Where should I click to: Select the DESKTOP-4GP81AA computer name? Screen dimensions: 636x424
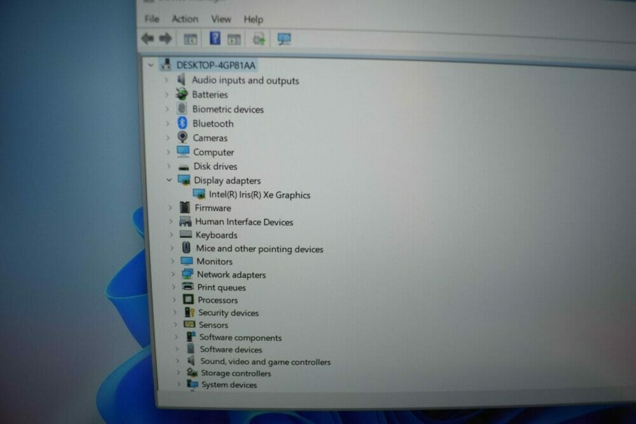tap(216, 65)
